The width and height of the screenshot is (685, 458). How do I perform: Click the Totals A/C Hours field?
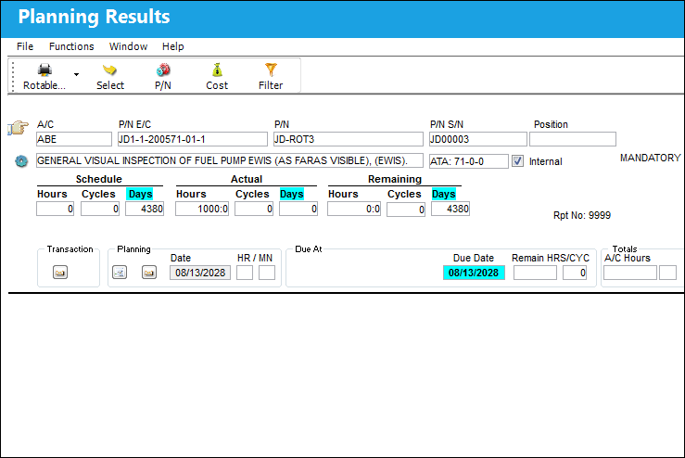(x=630, y=273)
